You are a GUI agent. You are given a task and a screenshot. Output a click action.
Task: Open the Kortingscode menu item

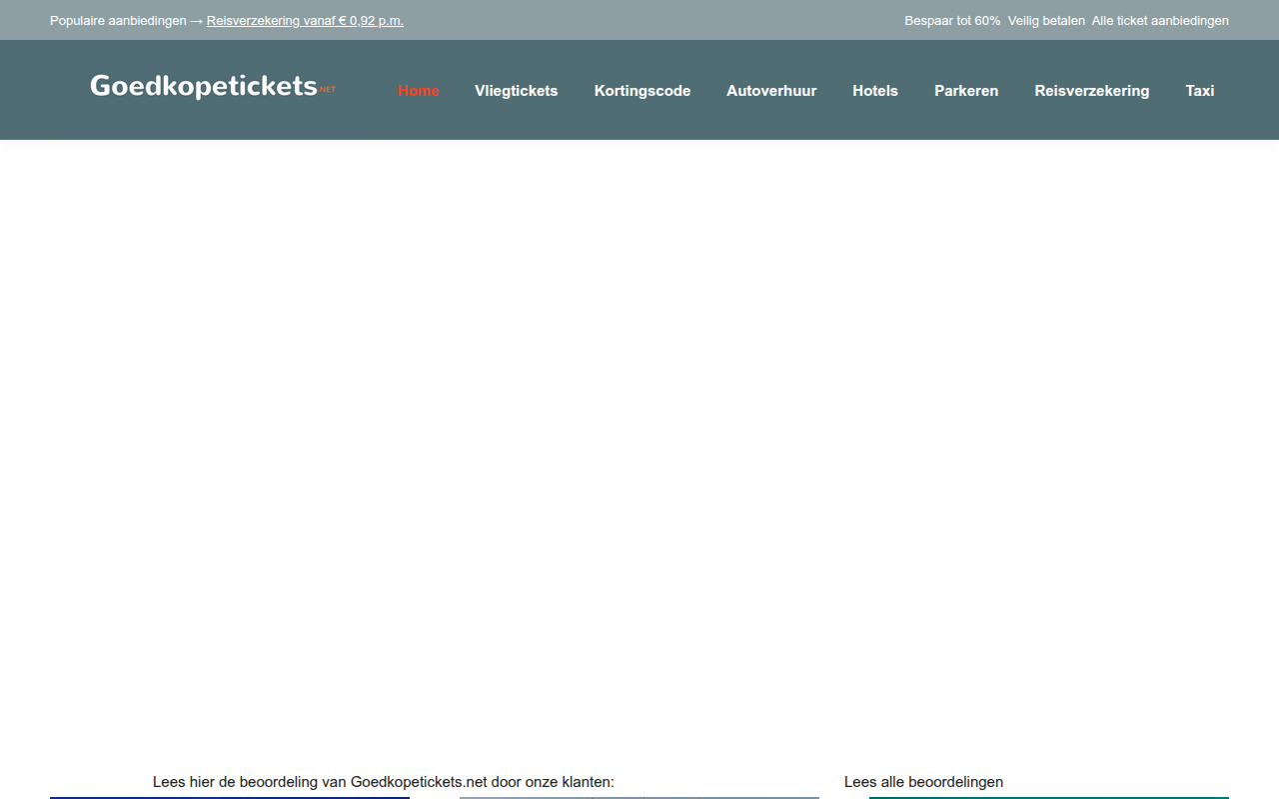pyautogui.click(x=642, y=91)
